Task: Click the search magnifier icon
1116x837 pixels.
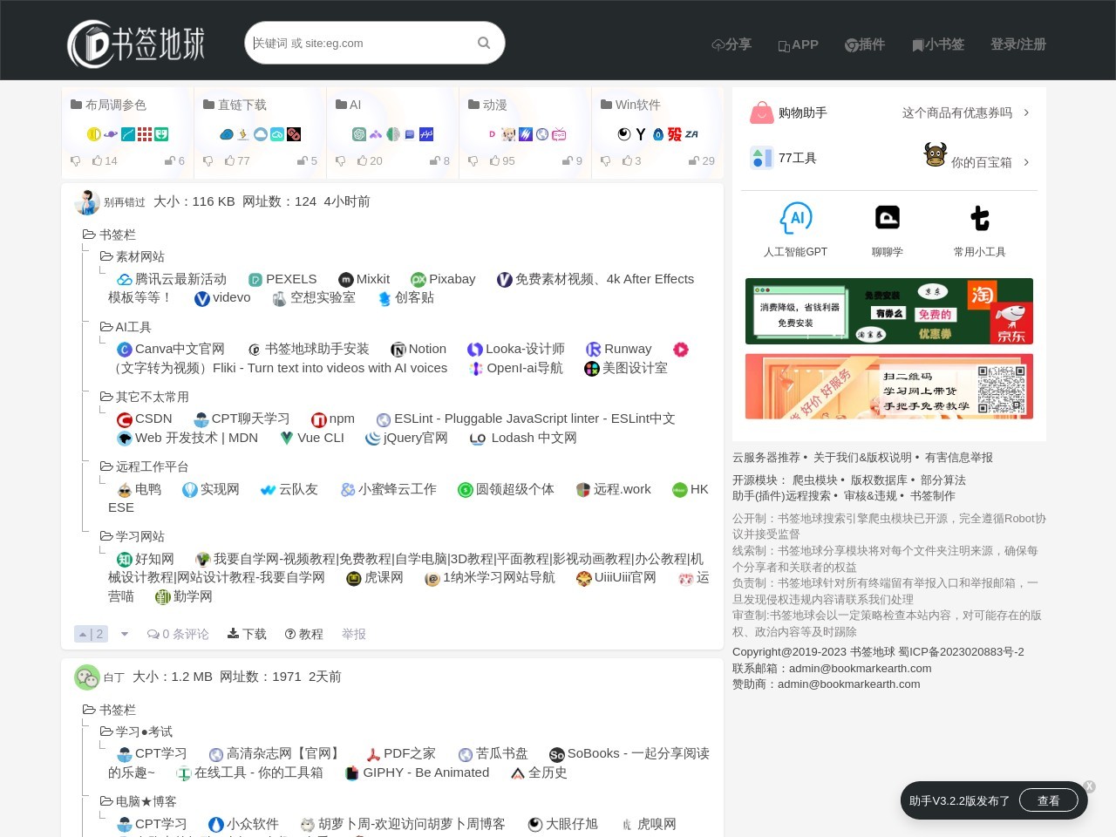Action: pos(483,42)
